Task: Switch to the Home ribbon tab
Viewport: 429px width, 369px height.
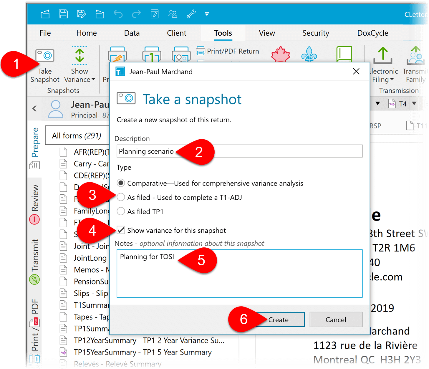Action: point(87,33)
